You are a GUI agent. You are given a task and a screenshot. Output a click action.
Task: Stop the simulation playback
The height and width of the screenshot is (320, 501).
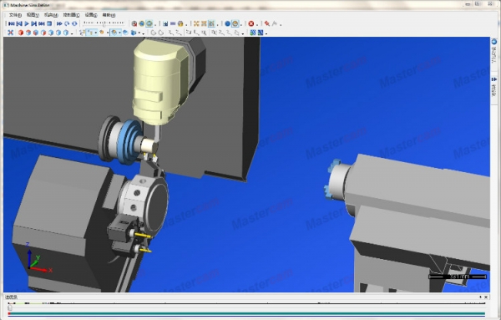tap(49, 23)
